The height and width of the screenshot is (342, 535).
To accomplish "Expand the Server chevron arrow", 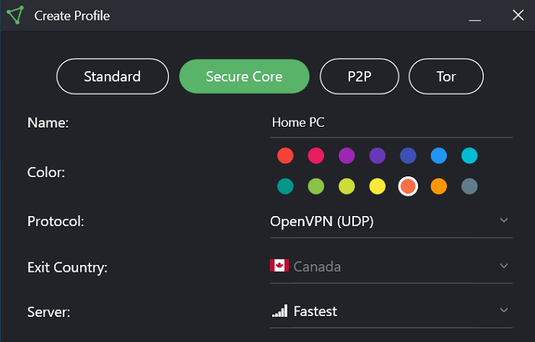I will tap(504, 310).
